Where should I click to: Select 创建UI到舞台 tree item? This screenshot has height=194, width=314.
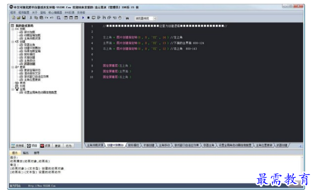(x=32, y=48)
